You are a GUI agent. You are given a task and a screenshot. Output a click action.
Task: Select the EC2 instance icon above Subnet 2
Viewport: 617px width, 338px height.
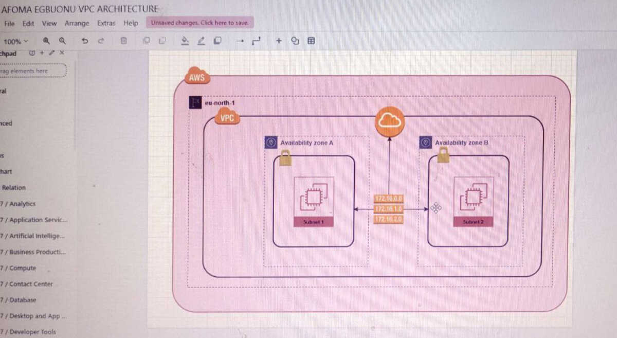click(x=473, y=198)
